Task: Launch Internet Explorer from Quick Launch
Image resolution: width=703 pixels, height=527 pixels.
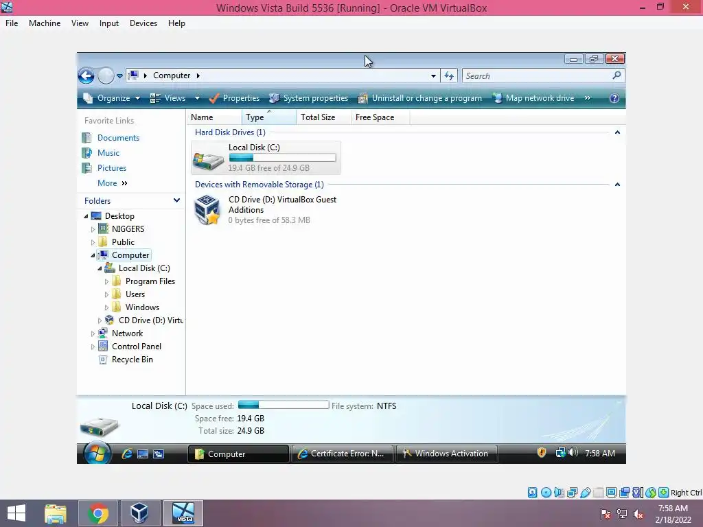Action: (x=127, y=454)
